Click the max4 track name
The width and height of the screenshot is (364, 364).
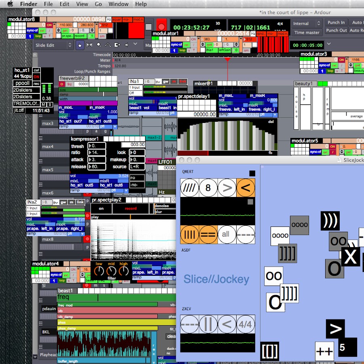point(48,146)
